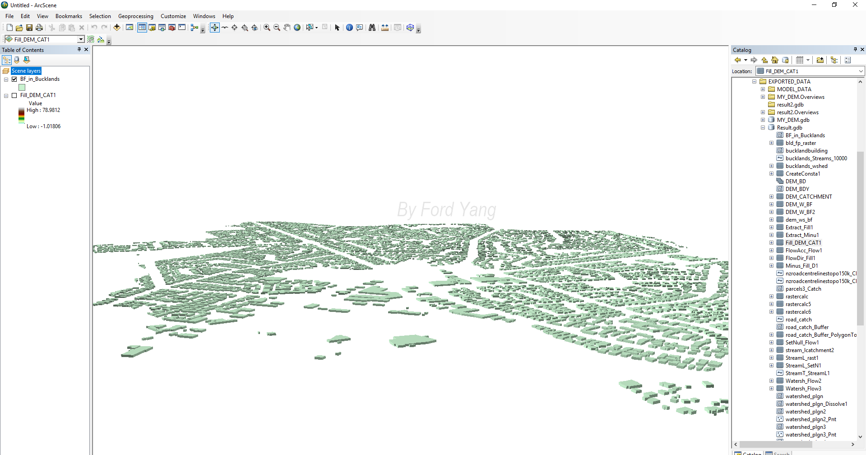Click Connect To Folder in Catalog
This screenshot has height=455, width=866.
pos(820,60)
